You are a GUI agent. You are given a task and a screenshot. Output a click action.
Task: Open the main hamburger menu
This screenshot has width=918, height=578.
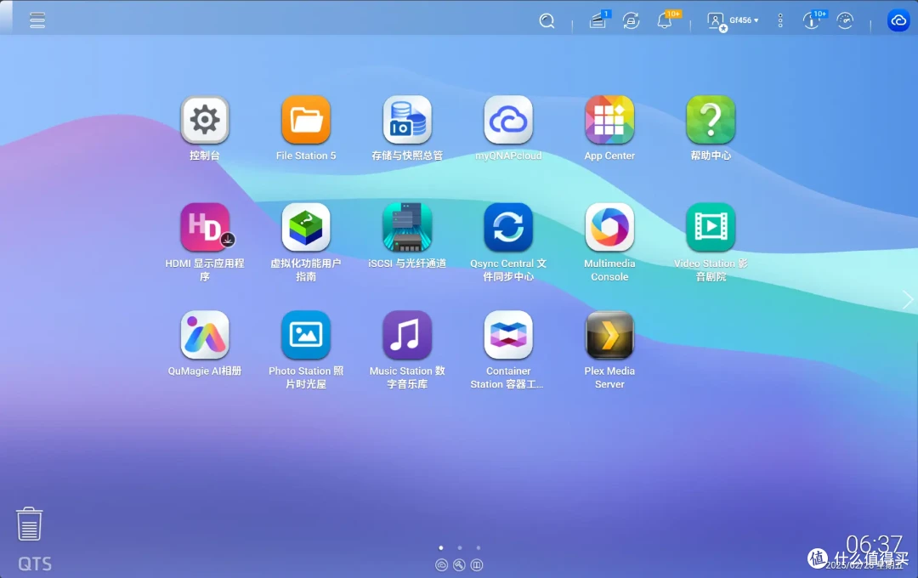[37, 20]
